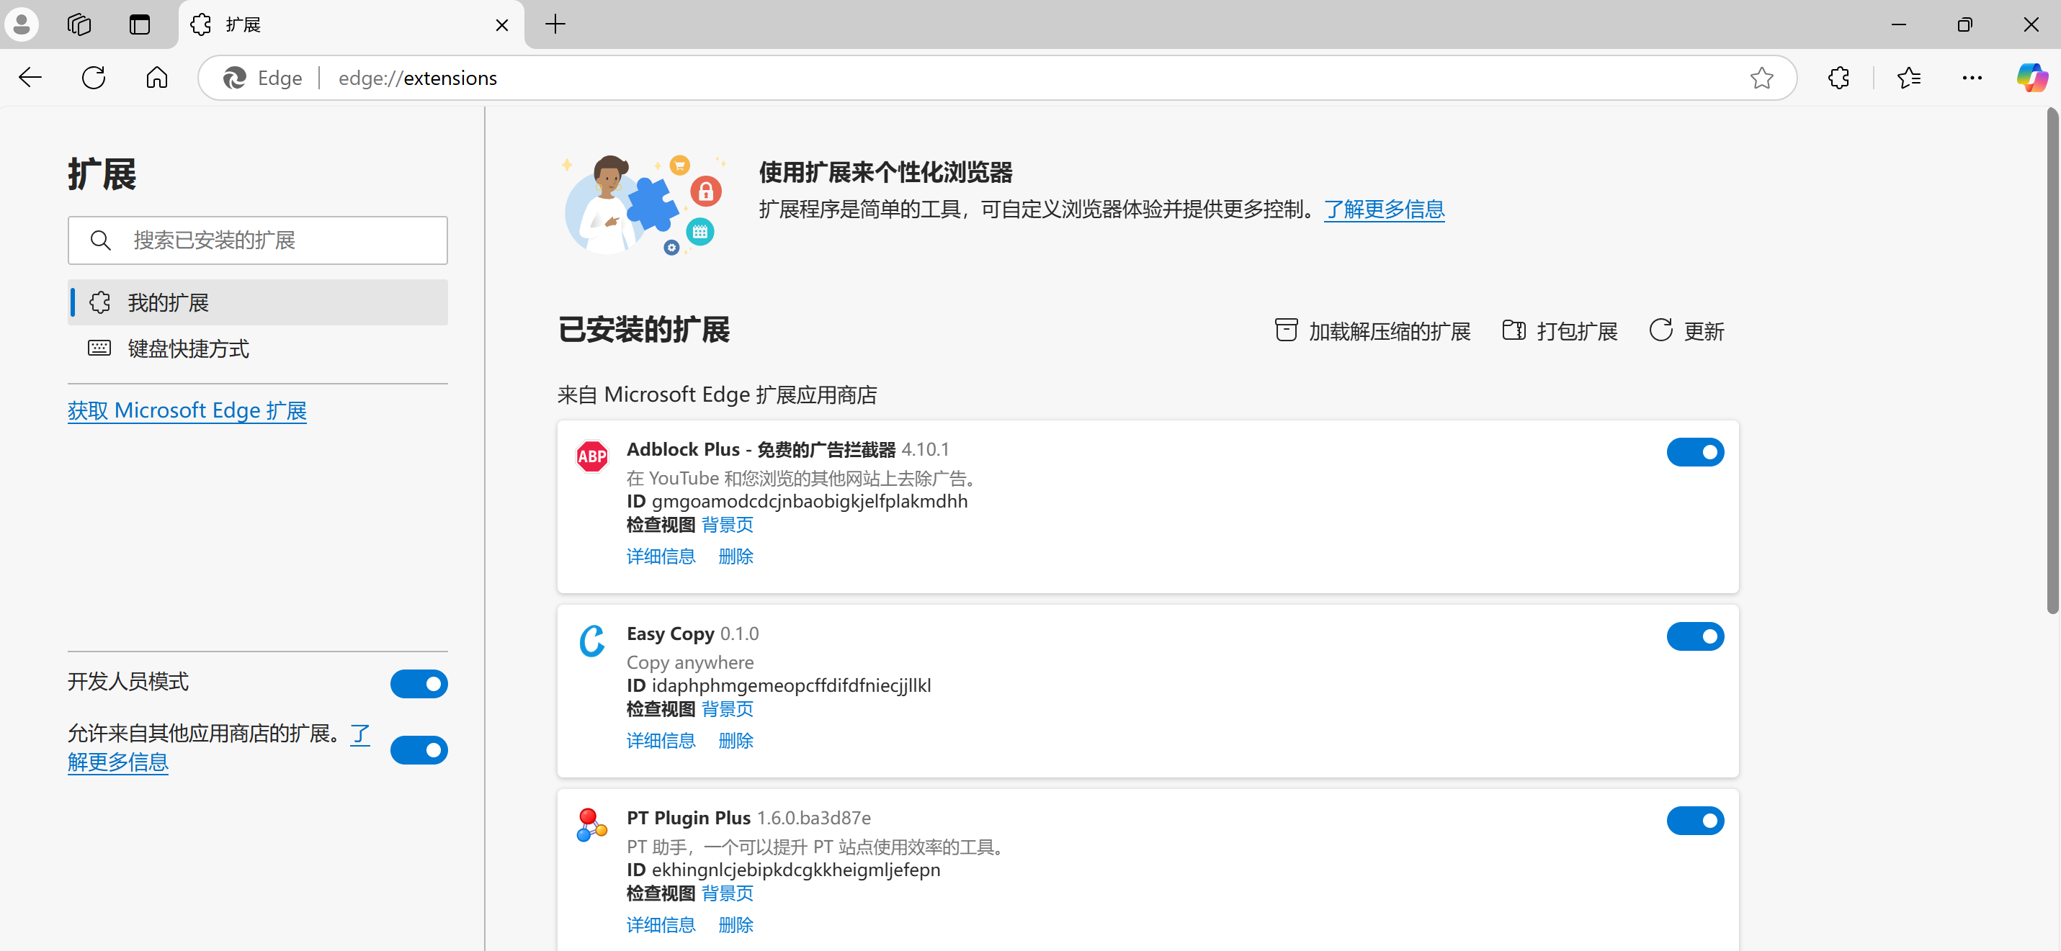Click the 更新 button
2061x951 pixels.
(x=1686, y=331)
